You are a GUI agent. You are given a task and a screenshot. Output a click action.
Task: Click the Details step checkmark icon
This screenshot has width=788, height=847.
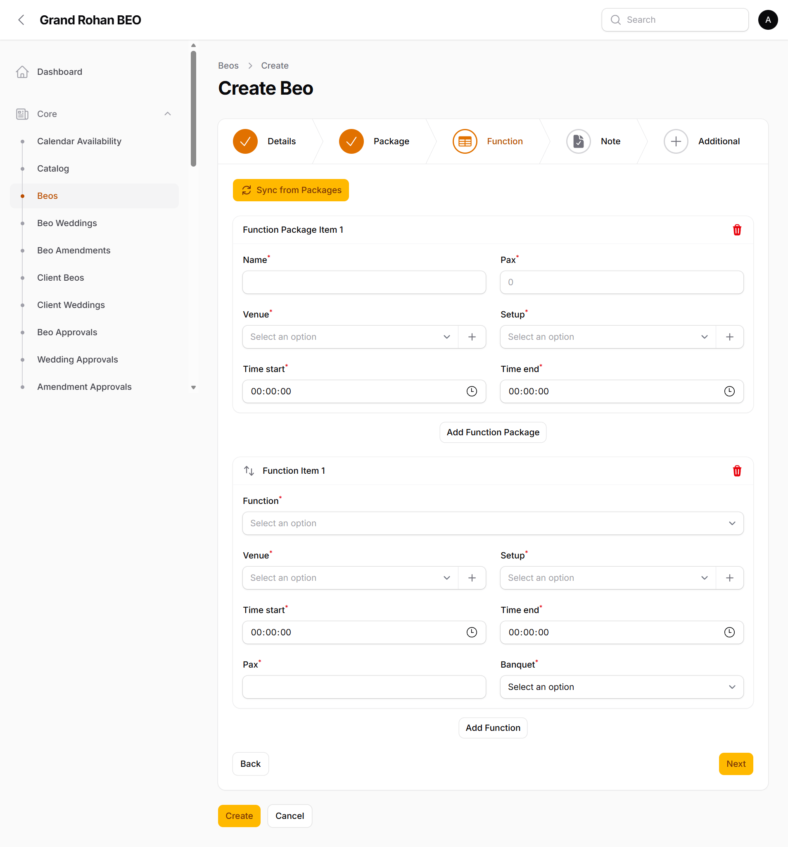pos(245,141)
